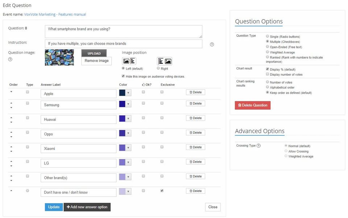Viewport: 348px width, 218px height.
Task: Click the smartphone question image thumbnail
Action: [x=59, y=57]
